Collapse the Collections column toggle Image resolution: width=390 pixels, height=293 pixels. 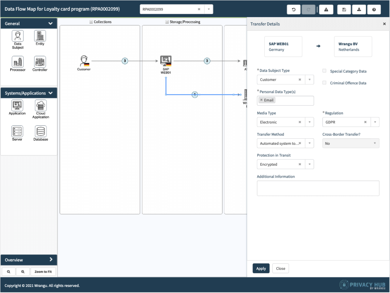(91, 22)
